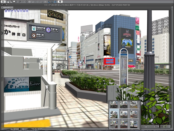Toggle snap to grid
174x131 pixels.
coord(55,2)
